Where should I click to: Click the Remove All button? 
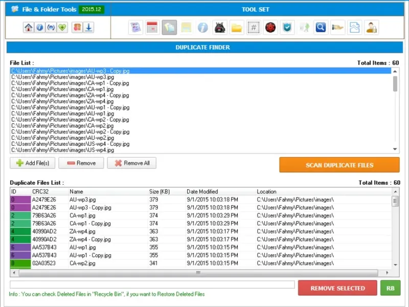tap(132, 163)
